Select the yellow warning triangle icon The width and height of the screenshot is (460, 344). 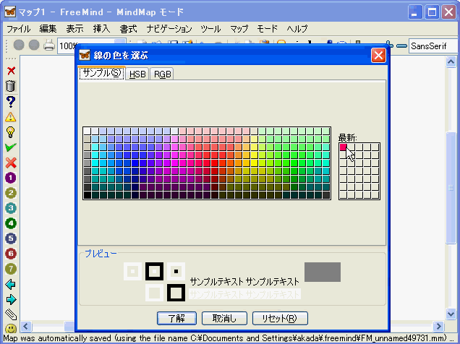click(11, 116)
